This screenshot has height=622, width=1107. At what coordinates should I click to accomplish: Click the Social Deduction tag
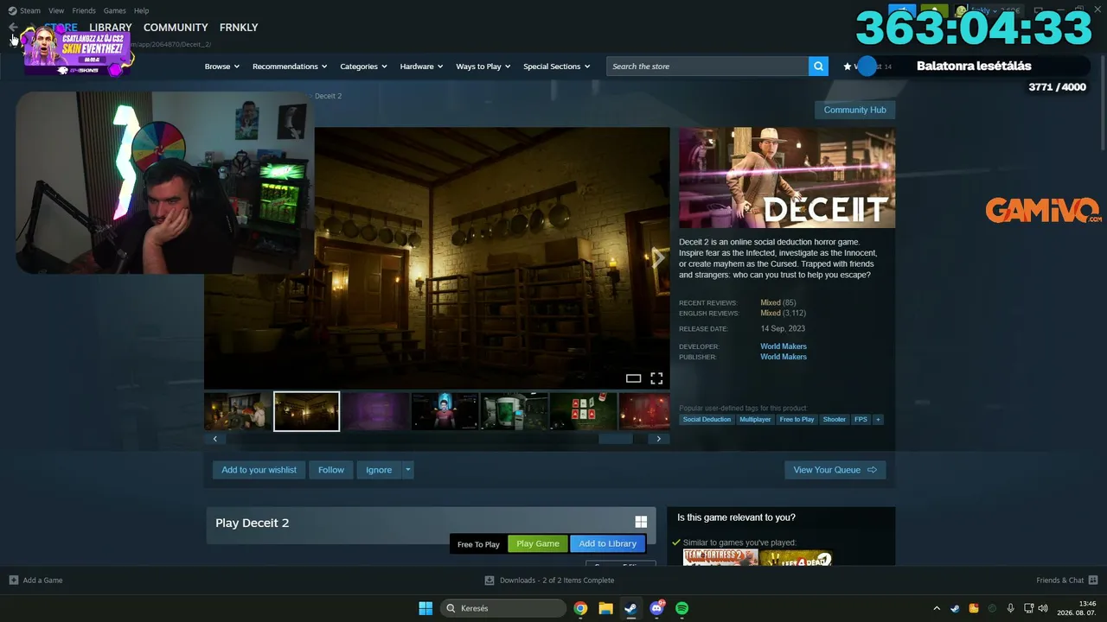click(707, 420)
